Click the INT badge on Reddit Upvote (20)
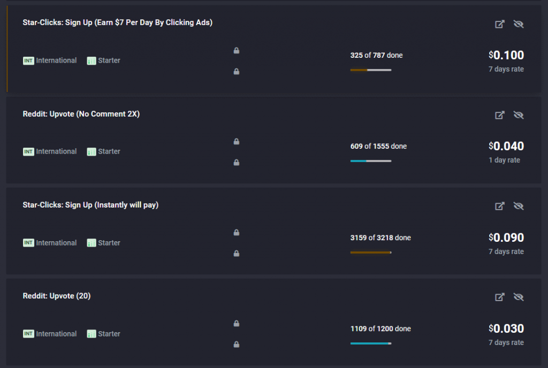The image size is (548, 368). point(29,334)
